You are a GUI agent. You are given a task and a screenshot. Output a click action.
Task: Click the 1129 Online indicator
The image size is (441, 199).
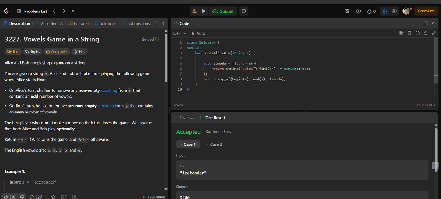[x=153, y=197]
